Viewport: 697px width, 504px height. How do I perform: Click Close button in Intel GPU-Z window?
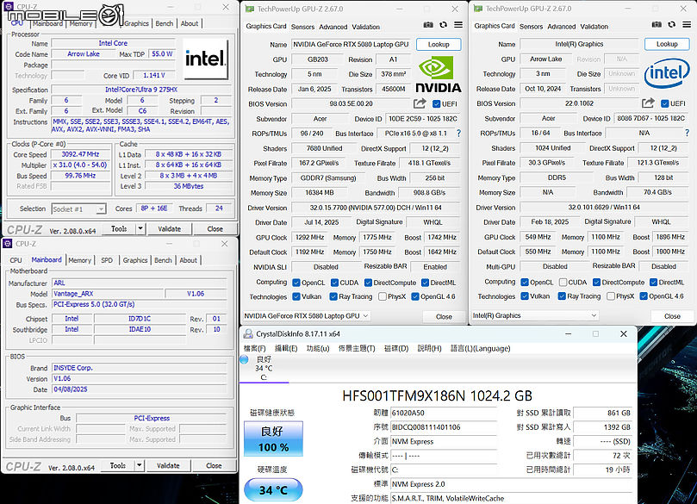tap(672, 316)
